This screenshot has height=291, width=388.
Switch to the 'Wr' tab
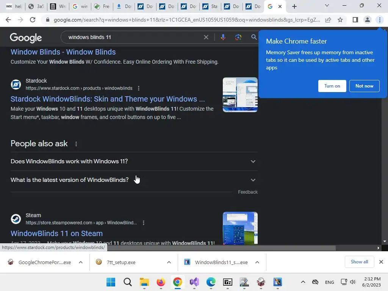[x=58, y=6]
